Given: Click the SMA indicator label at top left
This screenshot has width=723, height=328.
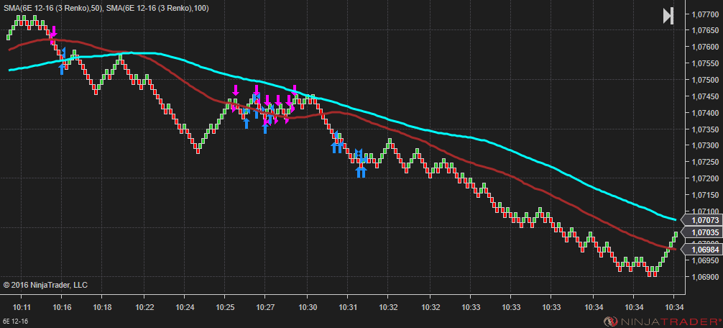Looking at the screenshot, I should click(x=106, y=9).
